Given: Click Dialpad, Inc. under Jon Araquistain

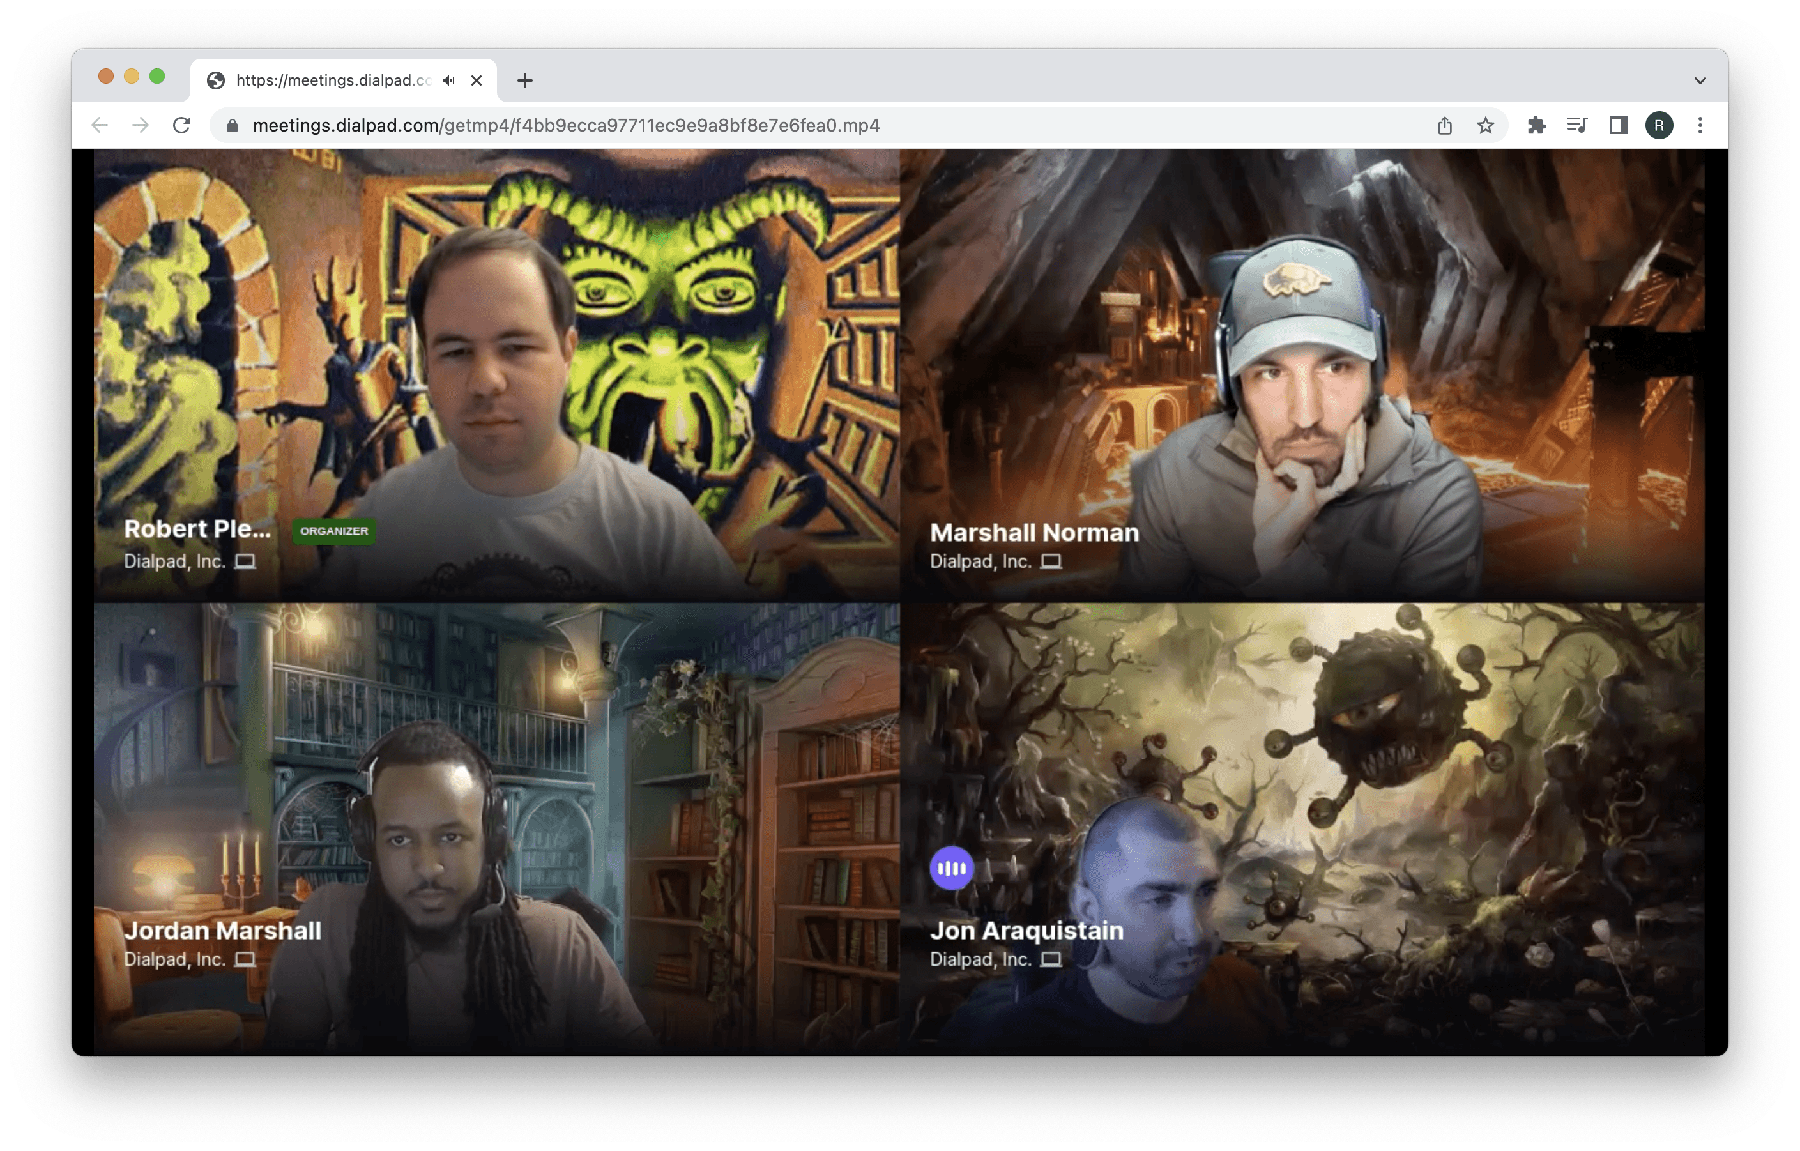Looking at the screenshot, I should [x=980, y=961].
